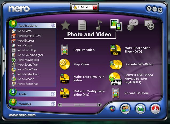Click the Manuals panel header
The height and width of the screenshot is (124, 170).
pos(33,104)
